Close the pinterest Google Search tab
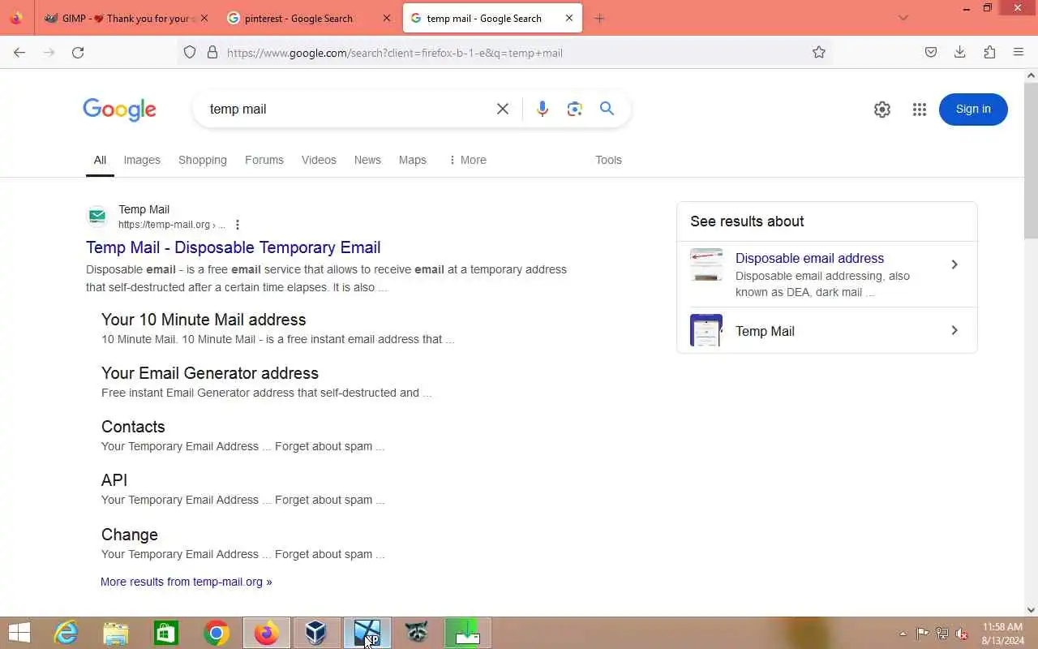 tap(387, 18)
